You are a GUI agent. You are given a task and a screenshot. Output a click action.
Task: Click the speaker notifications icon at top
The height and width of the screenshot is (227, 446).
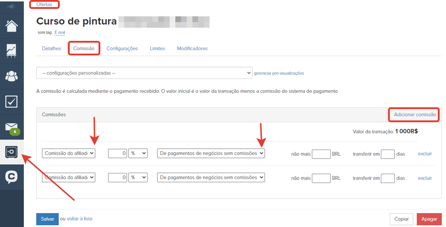pos(12,6)
